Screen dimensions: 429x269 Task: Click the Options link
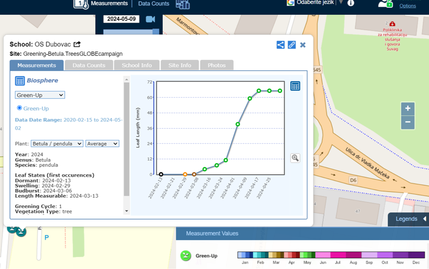tap(408, 6)
